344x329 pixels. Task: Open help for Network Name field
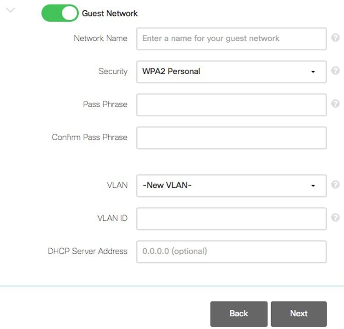pyautogui.click(x=335, y=38)
